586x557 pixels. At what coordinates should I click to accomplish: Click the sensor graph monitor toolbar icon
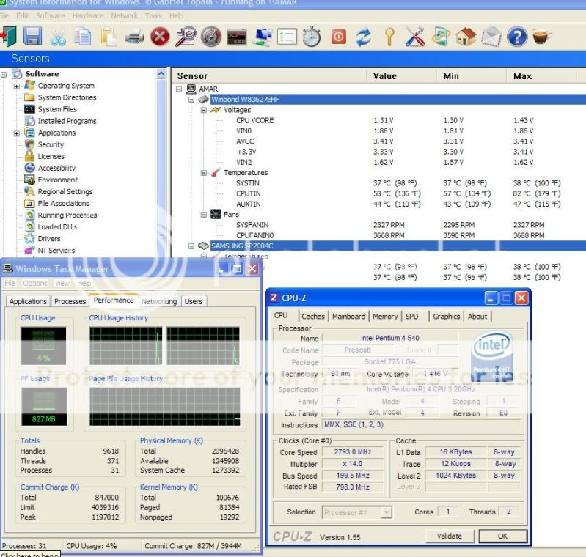[237, 37]
